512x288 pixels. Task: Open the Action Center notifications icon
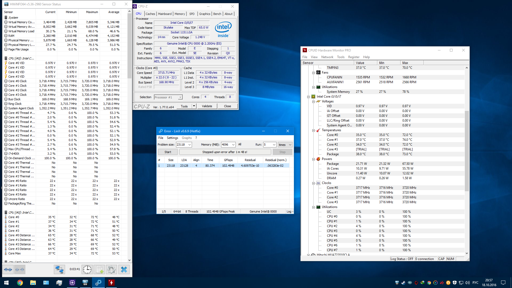point(503,283)
